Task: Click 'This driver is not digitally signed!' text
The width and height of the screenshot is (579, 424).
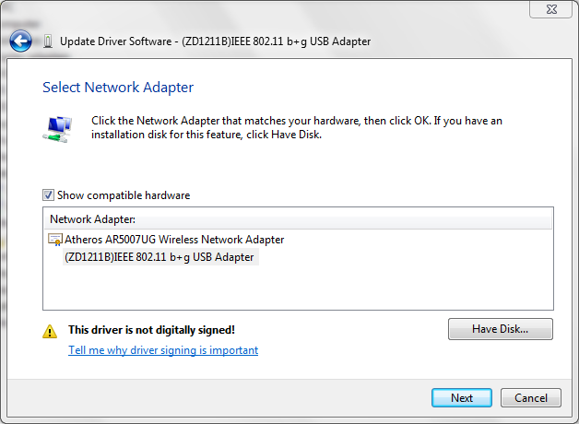Action: point(151,330)
